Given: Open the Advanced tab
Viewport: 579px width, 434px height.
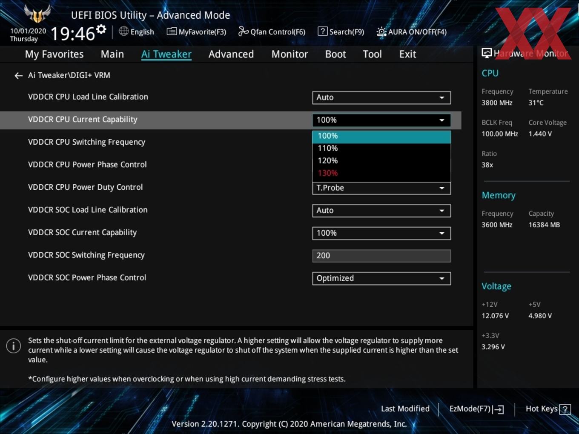Looking at the screenshot, I should tap(231, 54).
